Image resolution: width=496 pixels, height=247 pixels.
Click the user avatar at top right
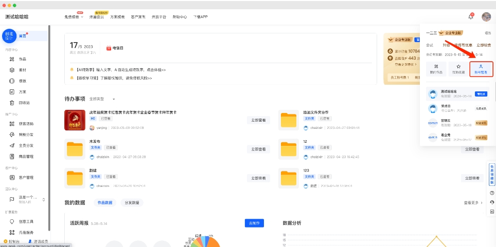[486, 16]
